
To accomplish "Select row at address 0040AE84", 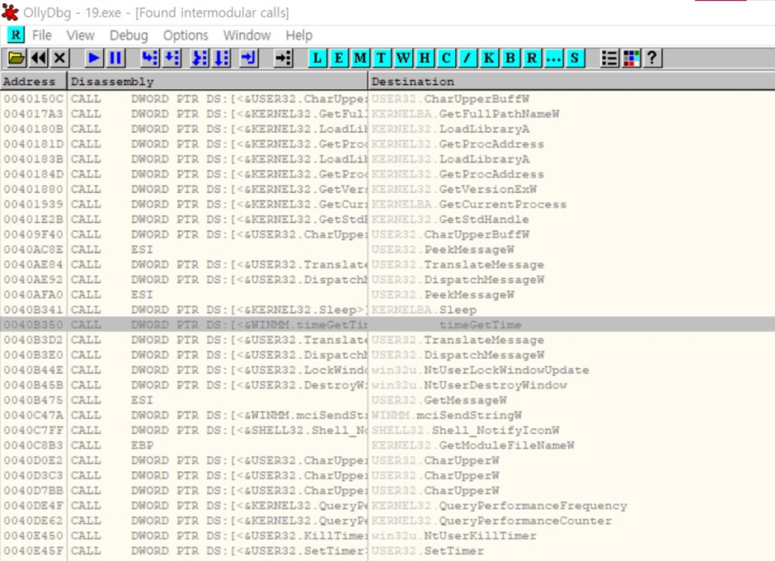I will (x=387, y=264).
